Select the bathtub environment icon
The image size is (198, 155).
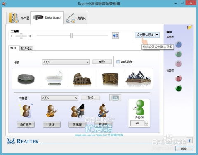click(54, 78)
